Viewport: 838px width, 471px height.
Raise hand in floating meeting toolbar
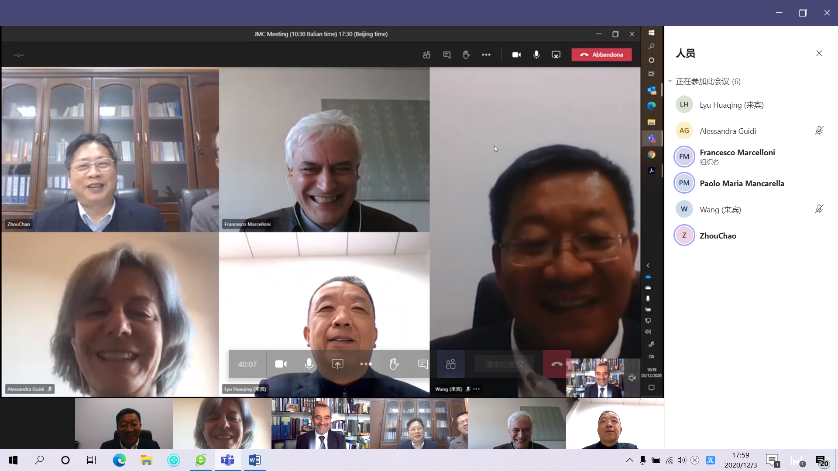click(x=394, y=364)
